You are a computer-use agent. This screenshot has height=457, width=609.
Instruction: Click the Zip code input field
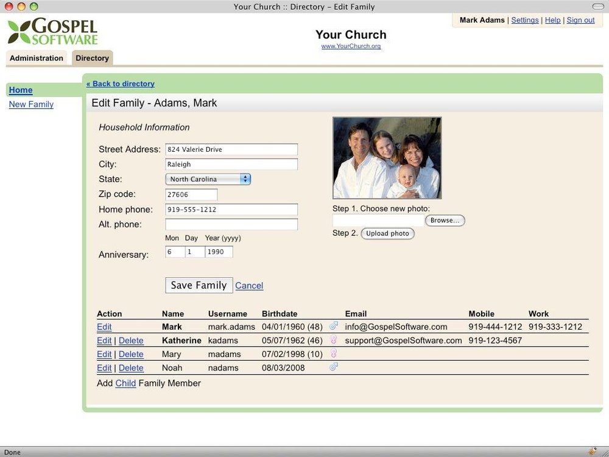[x=191, y=194]
